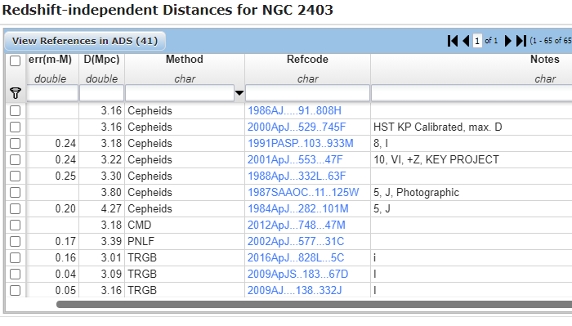572x326 pixels.
Task: Open reference 2016ApJ...828L...5C link
Action: [x=296, y=258]
